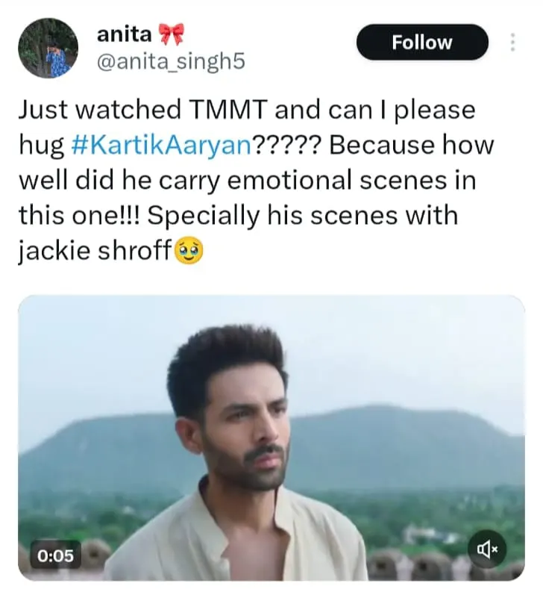Toggle follow state for anita
The height and width of the screenshot is (598, 543).
click(x=421, y=43)
